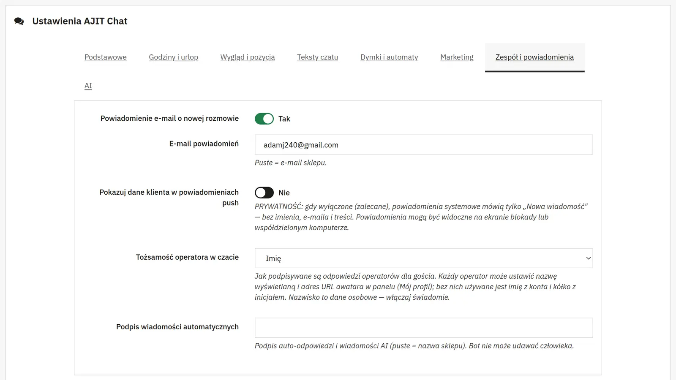Open the AI settings tab
The width and height of the screenshot is (676, 380).
(x=88, y=86)
